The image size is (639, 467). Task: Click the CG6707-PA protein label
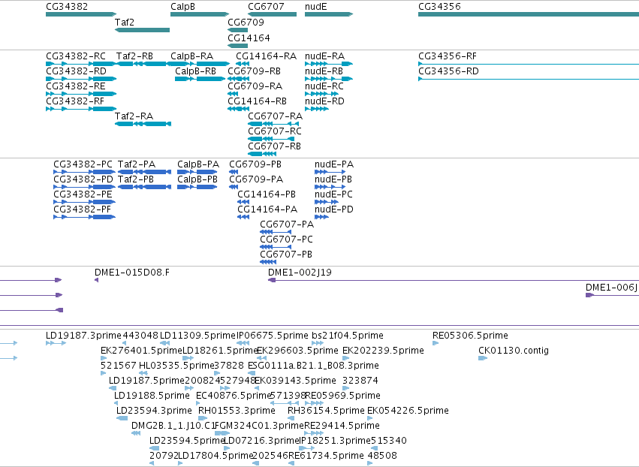pyautogui.click(x=287, y=224)
